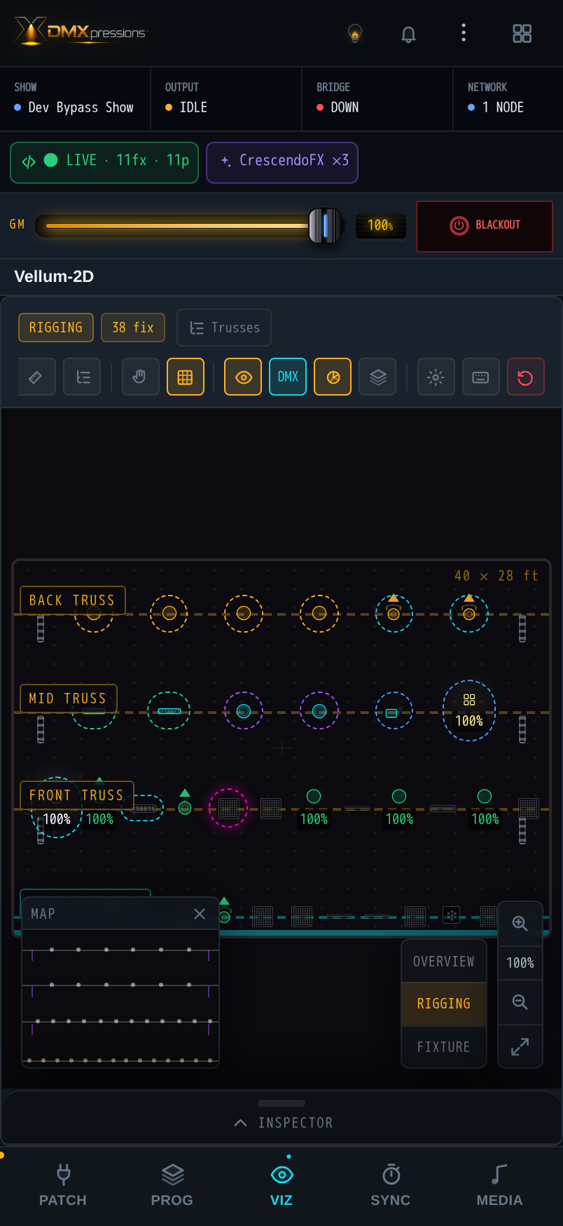Open the NETWORK 1 NODE status

tap(508, 99)
